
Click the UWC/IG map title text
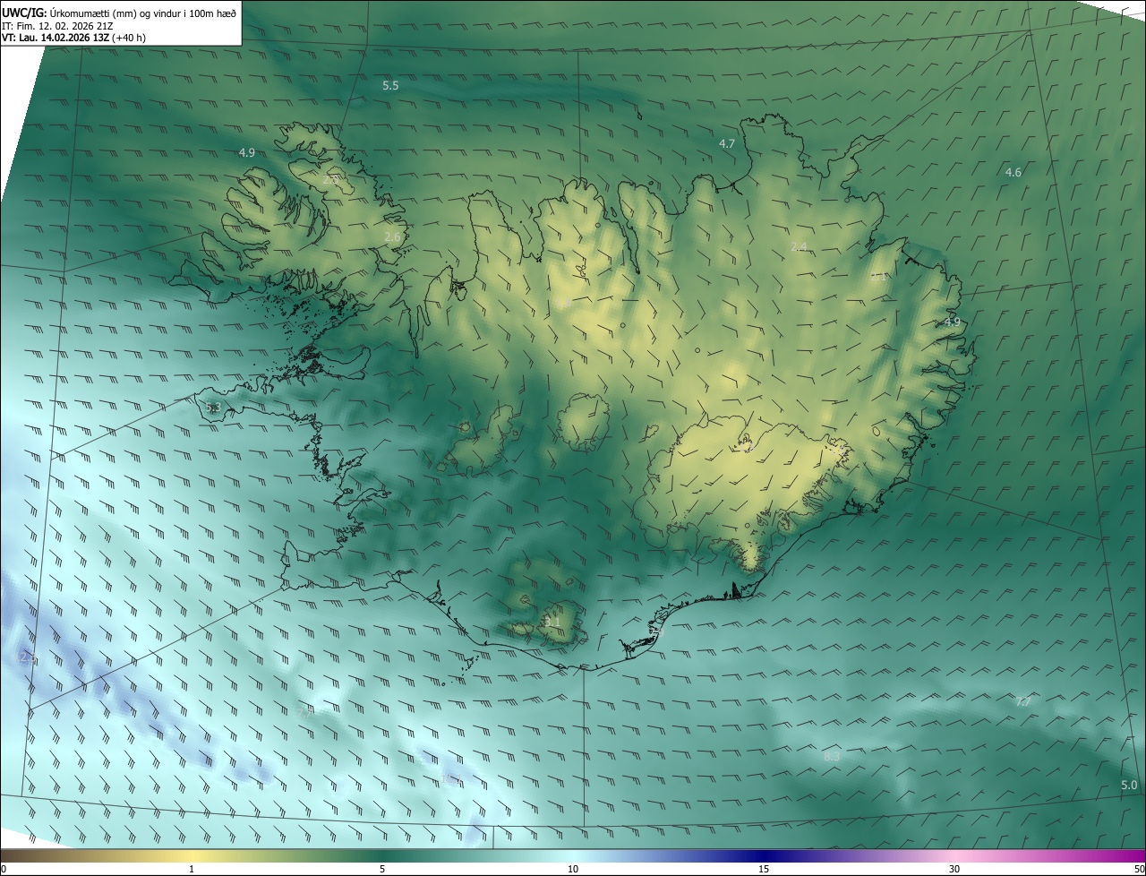[119, 13]
